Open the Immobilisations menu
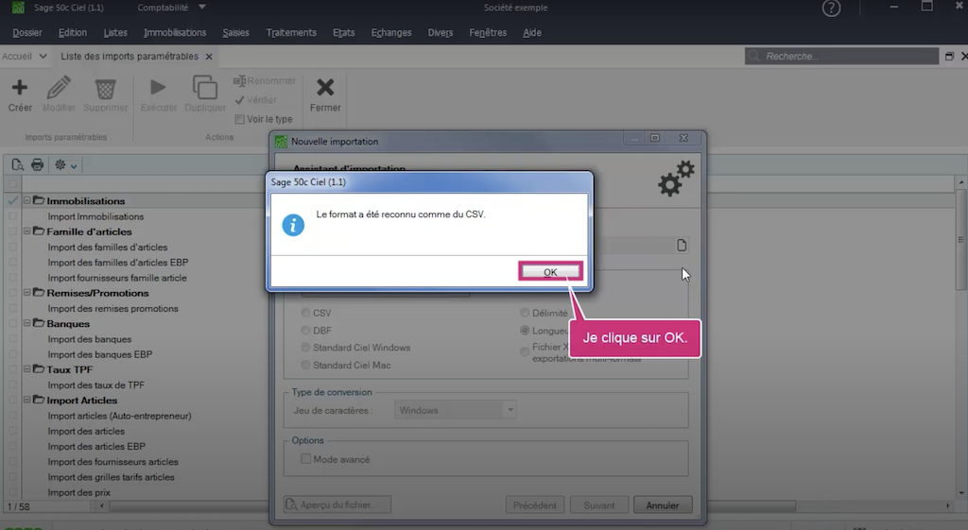This screenshot has width=968, height=530. [175, 33]
